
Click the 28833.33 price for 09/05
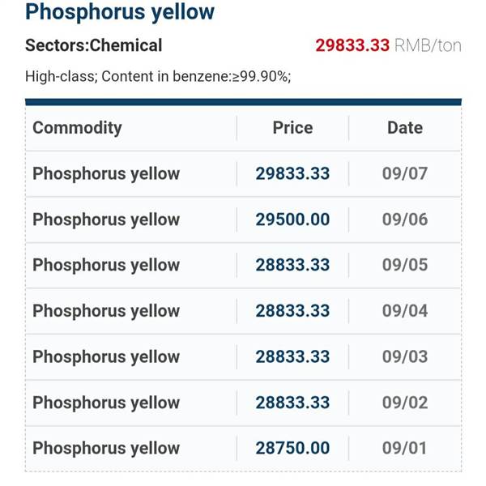292,265
